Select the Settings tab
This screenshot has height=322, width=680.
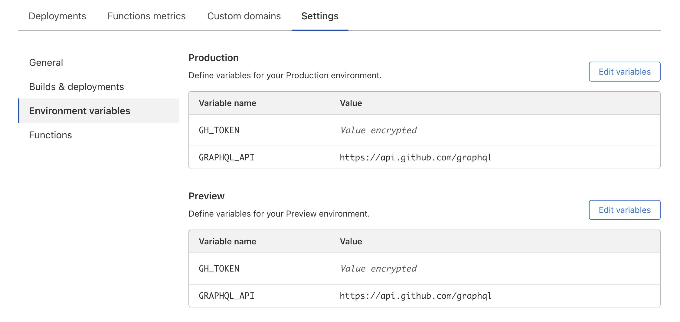(320, 16)
